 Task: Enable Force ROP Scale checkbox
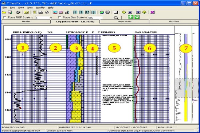pos(5,17)
